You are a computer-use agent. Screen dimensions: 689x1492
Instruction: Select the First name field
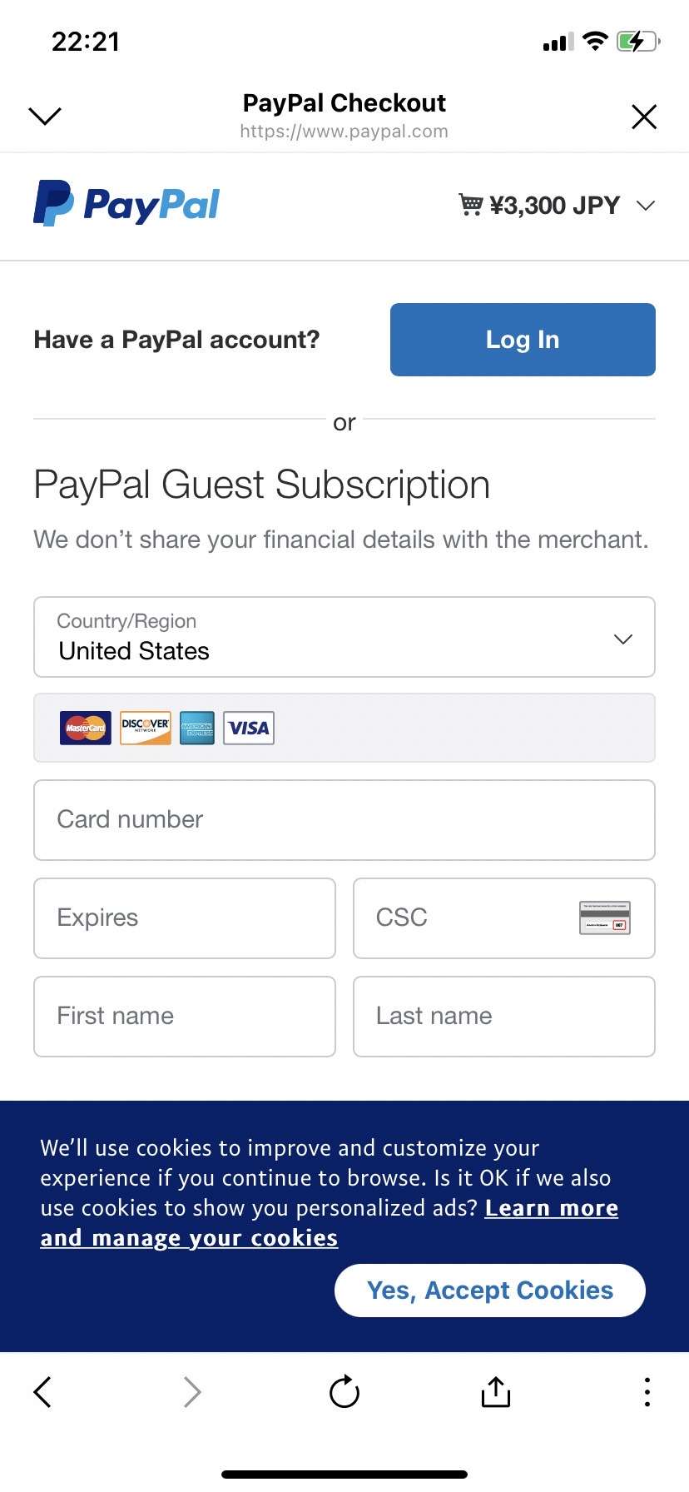(x=185, y=1017)
